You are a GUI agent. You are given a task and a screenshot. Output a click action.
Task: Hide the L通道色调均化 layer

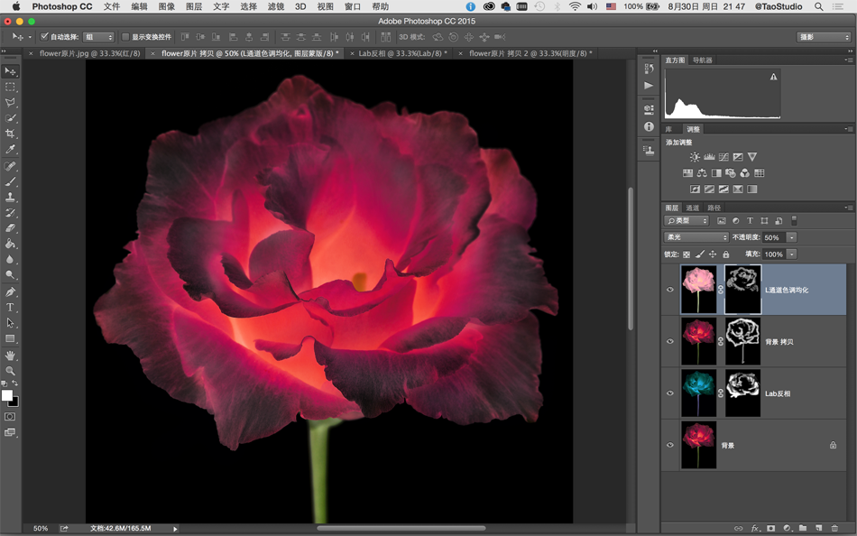670,290
